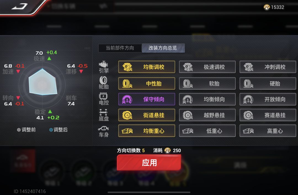Switch to the 当前部件方向 tab

click(120, 48)
